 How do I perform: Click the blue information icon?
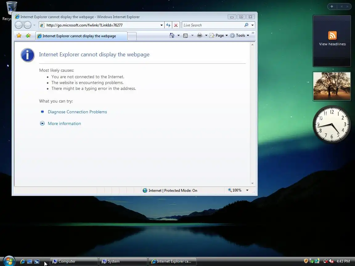click(x=28, y=55)
